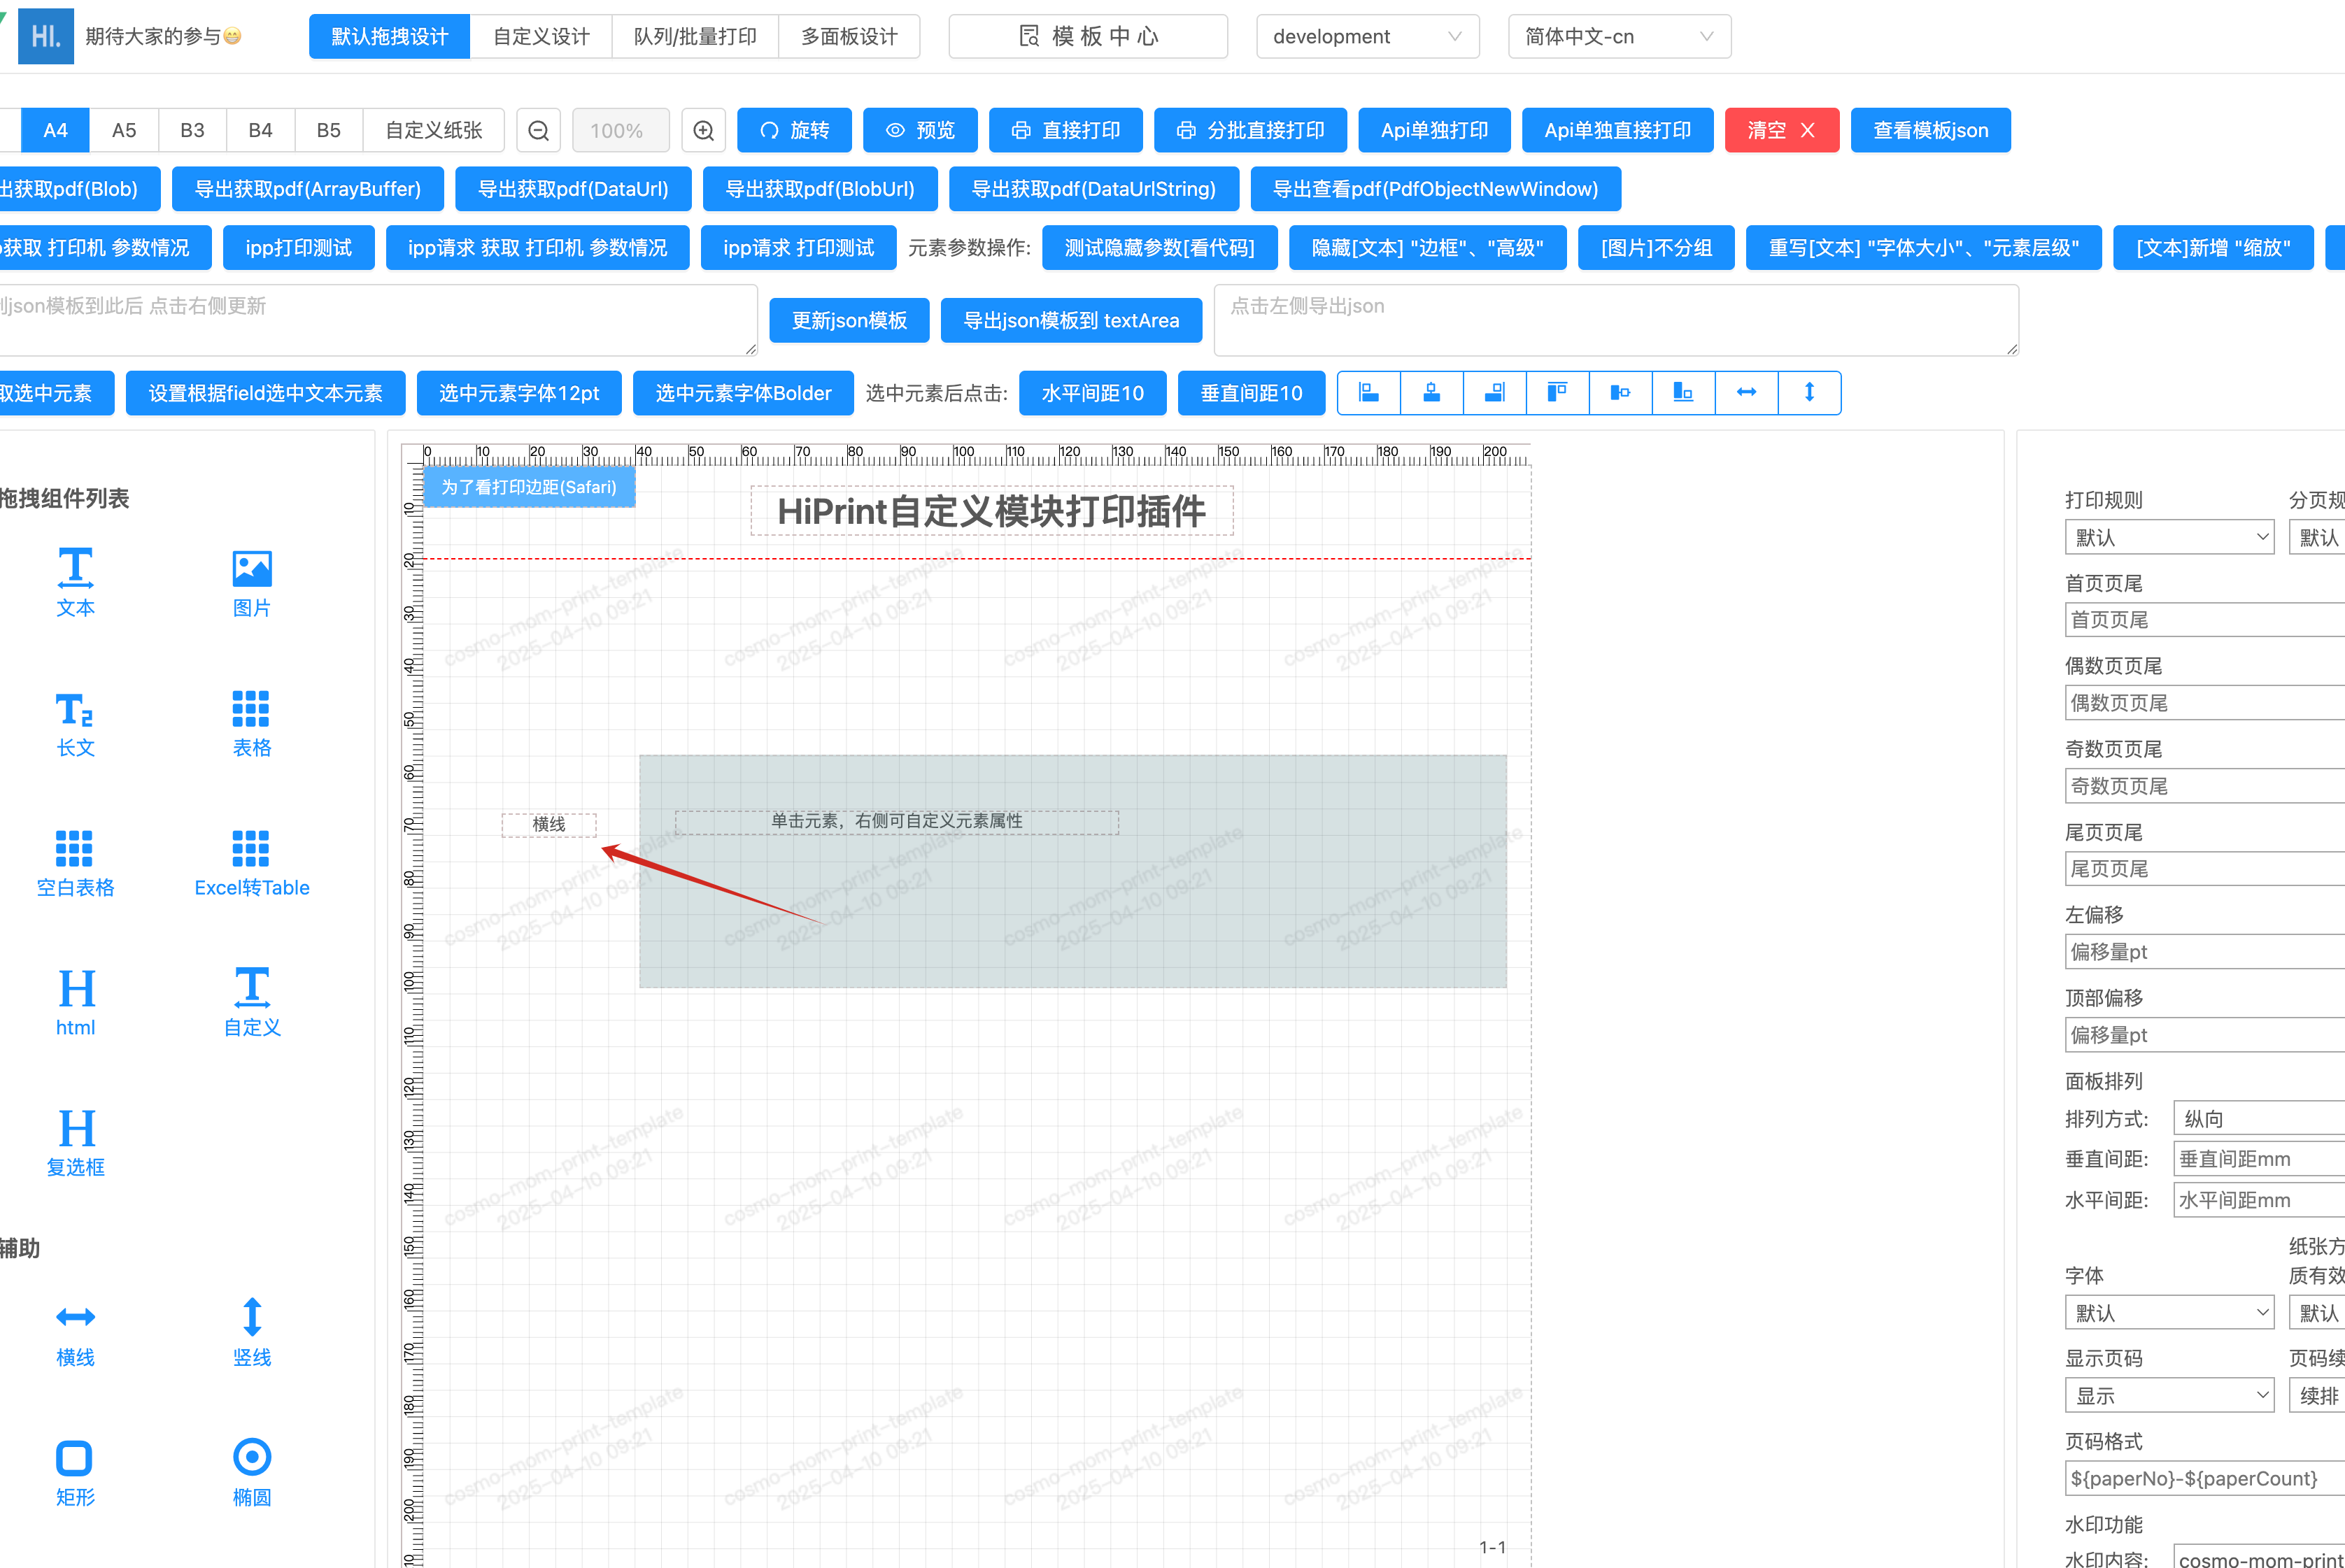Expand the 字体 font select box
The width and height of the screenshot is (2345, 1568).
2169,1312
